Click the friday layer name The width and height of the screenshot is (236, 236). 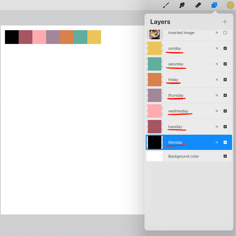coord(173,80)
